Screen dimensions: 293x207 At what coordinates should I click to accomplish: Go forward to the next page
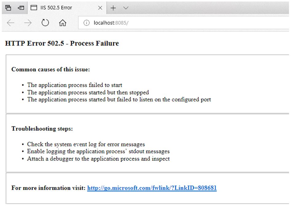coord(28,23)
